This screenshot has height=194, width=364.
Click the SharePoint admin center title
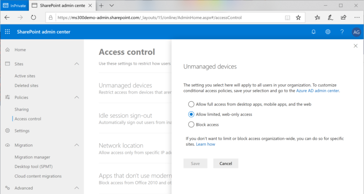[x=44, y=32]
